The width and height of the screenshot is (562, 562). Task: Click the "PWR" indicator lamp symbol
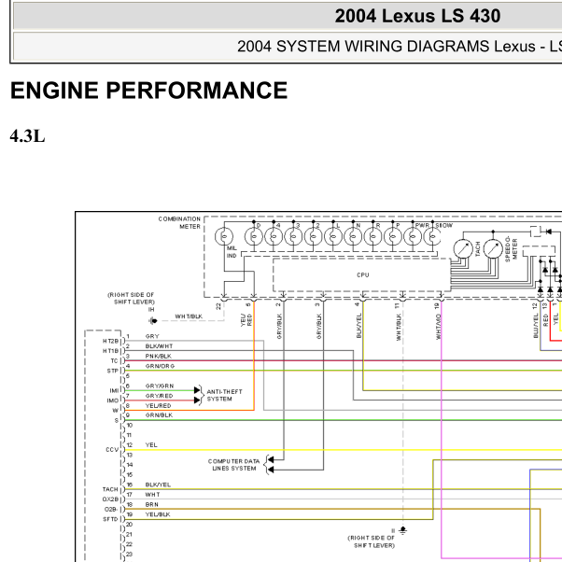click(413, 237)
